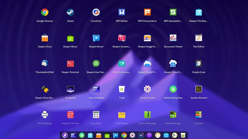Open Control Center from the launcher grid

[x=147, y=89]
